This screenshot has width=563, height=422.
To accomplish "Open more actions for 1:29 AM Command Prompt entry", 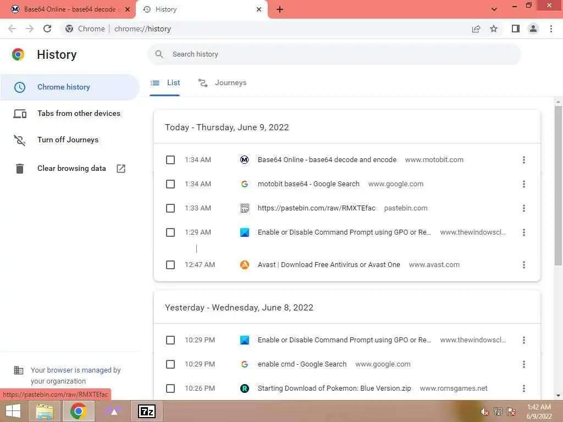I will [x=524, y=232].
